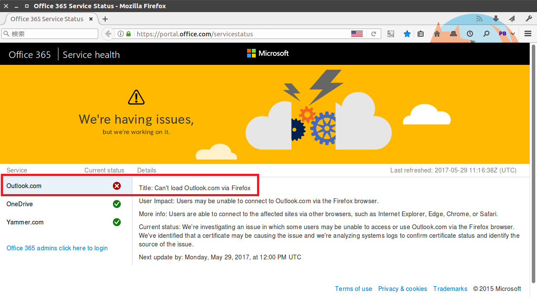537x297 pixels.
Task: Select the Office 365 Service Status tab
Action: tap(47, 19)
